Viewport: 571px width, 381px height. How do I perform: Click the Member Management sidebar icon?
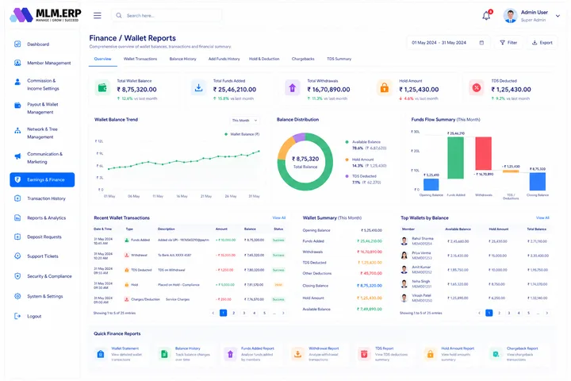tap(17, 63)
